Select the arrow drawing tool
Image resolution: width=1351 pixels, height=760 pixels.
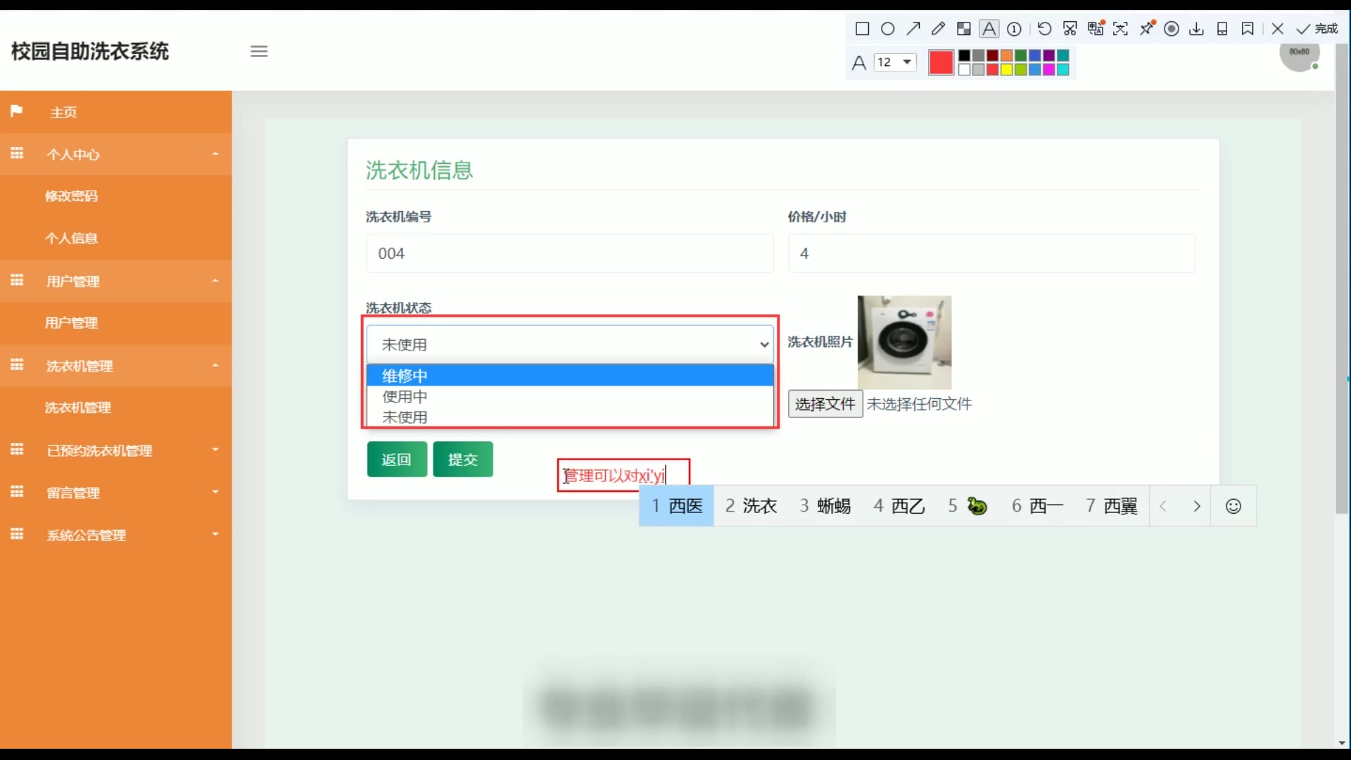[x=913, y=29]
